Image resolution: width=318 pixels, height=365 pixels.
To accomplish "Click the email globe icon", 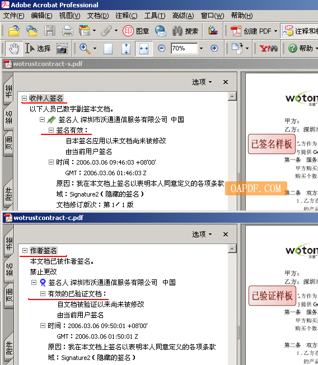I will point(161,31).
